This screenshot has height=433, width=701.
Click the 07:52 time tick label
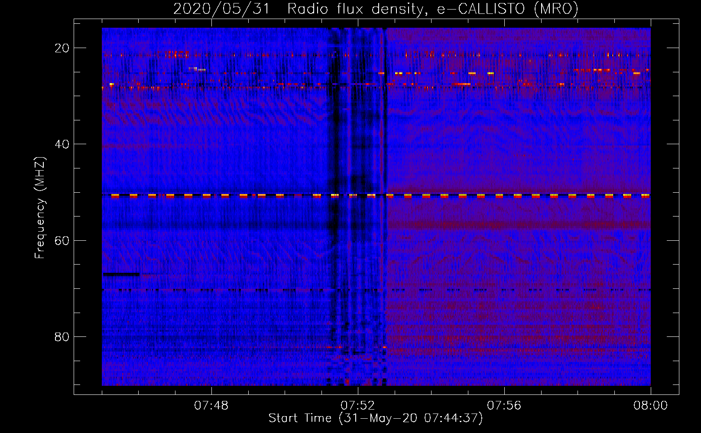point(358,405)
